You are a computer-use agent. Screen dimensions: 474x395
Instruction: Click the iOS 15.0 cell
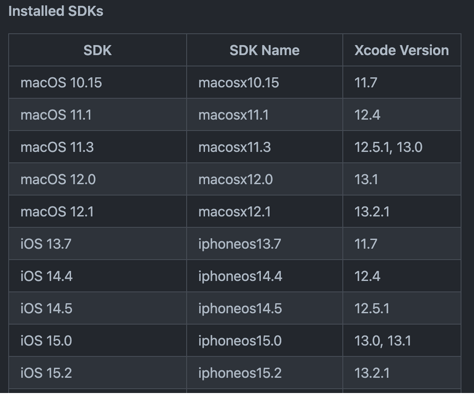pos(98,341)
